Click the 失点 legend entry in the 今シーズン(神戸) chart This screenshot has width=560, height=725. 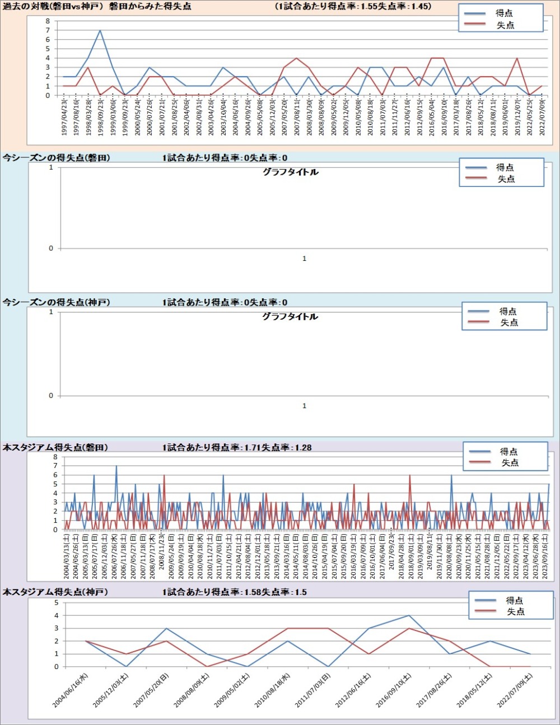508,322
